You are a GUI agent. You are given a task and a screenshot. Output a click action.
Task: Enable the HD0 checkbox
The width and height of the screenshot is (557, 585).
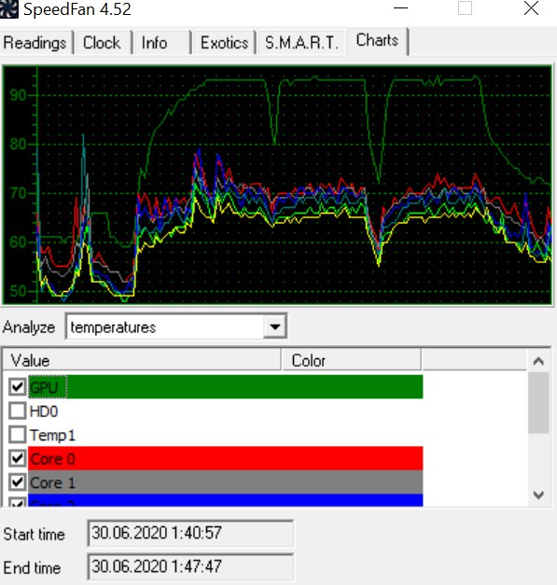point(18,411)
